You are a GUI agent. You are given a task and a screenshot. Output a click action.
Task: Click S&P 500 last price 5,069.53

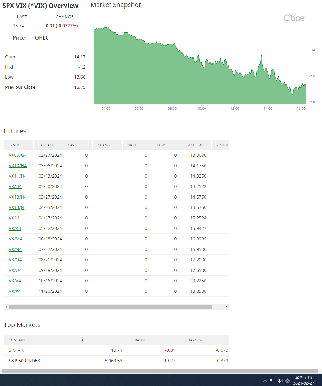coord(113,361)
